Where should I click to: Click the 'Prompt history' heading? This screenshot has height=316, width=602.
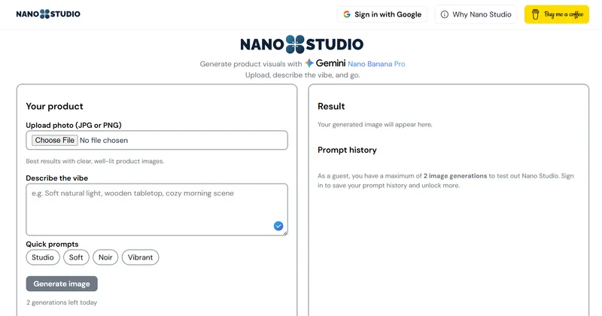click(x=347, y=150)
